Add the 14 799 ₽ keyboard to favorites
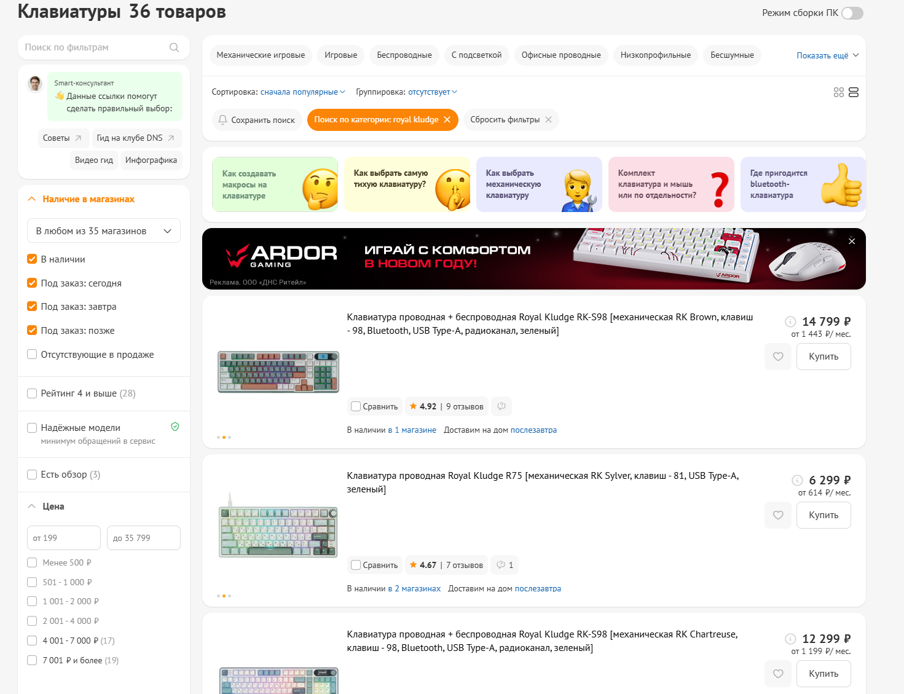 [778, 357]
